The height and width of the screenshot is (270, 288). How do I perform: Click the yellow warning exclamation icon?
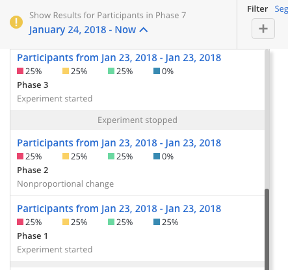pos(16,22)
